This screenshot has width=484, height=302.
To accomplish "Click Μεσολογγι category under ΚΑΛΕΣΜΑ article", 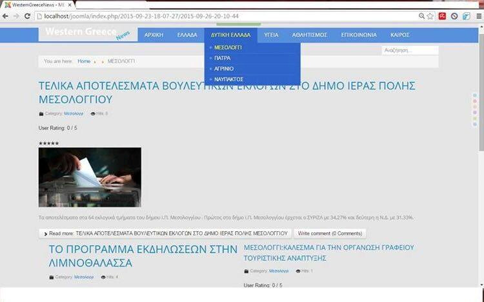I will click(x=279, y=271).
